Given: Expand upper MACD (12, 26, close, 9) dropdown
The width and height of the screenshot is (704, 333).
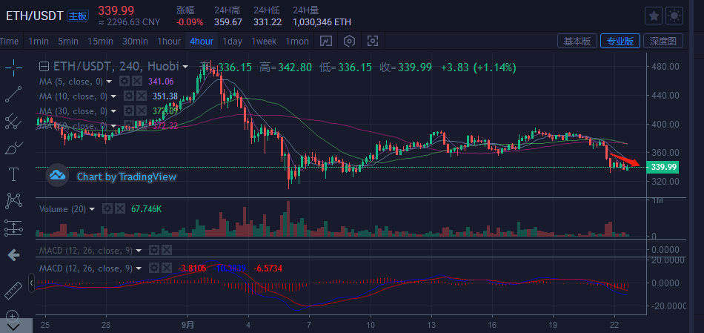Looking at the screenshot, I should tap(139, 251).
